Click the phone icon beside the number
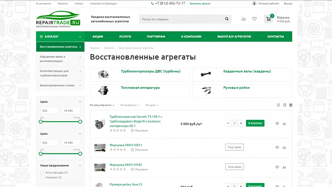 (x=152, y=3)
